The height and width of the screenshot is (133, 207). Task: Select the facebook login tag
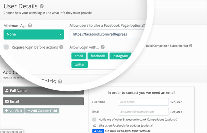pyautogui.click(x=98, y=56)
